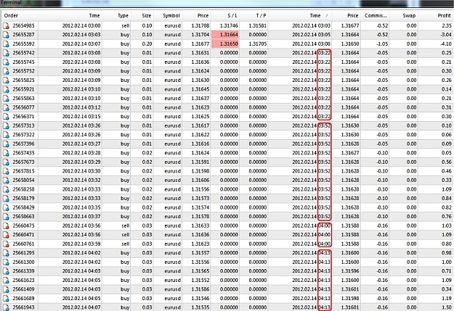Select open price 1.31708
The height and width of the screenshot is (311, 454).
200,25
